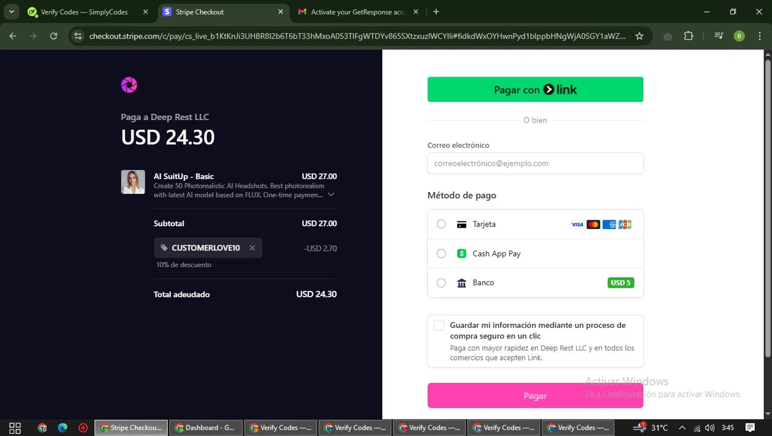
Task: Click the green Cash App icon
Action: (462, 253)
